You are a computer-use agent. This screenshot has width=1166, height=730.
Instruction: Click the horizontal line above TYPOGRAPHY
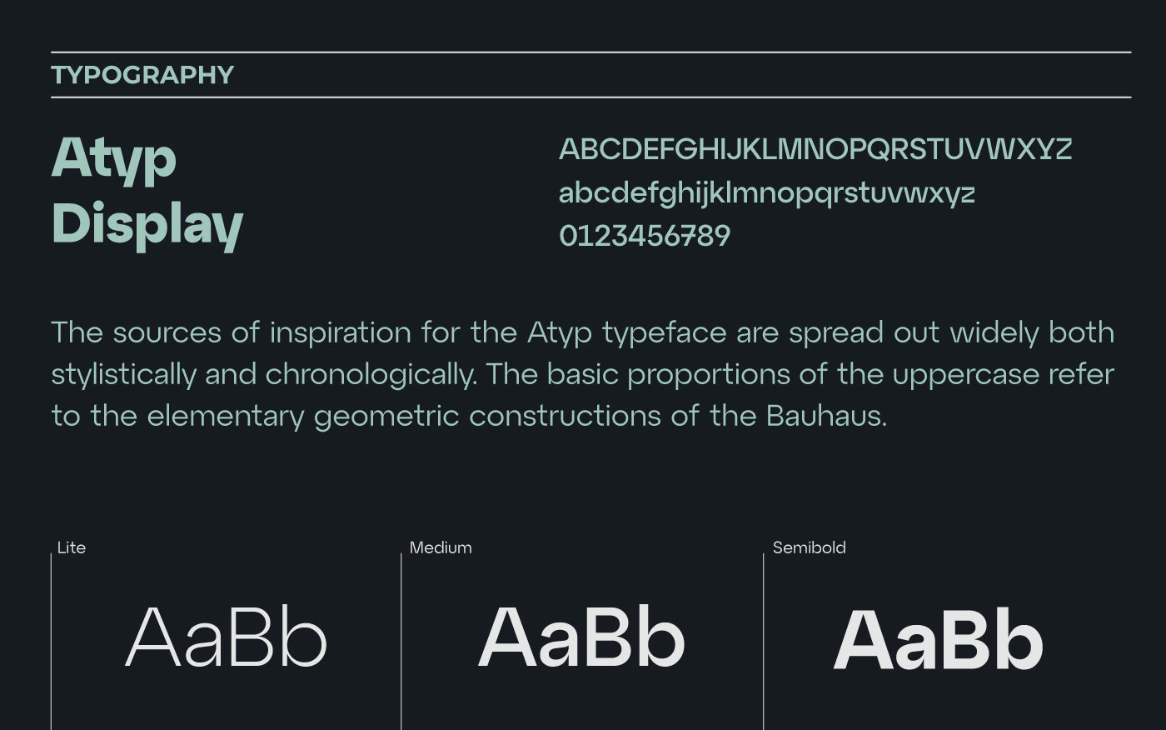coord(590,52)
